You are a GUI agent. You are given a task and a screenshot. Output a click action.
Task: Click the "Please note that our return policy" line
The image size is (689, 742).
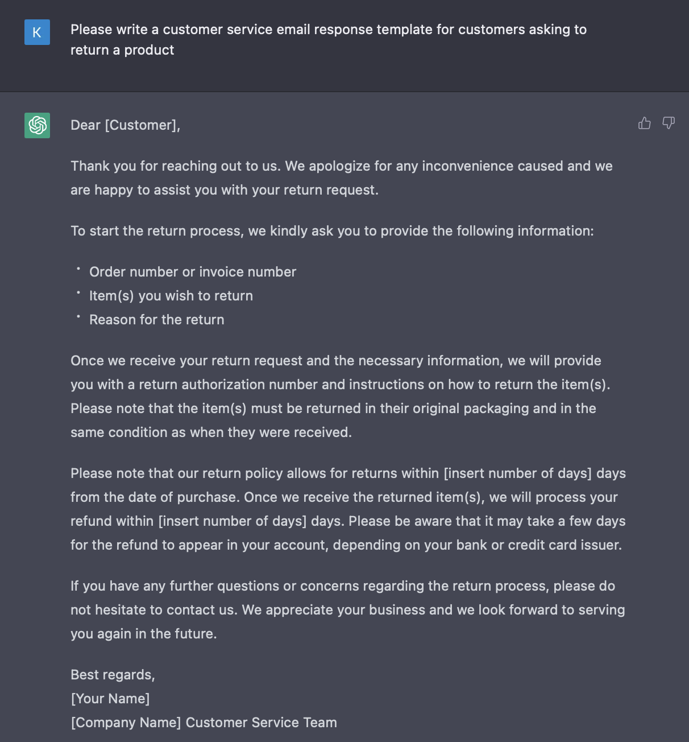254,473
